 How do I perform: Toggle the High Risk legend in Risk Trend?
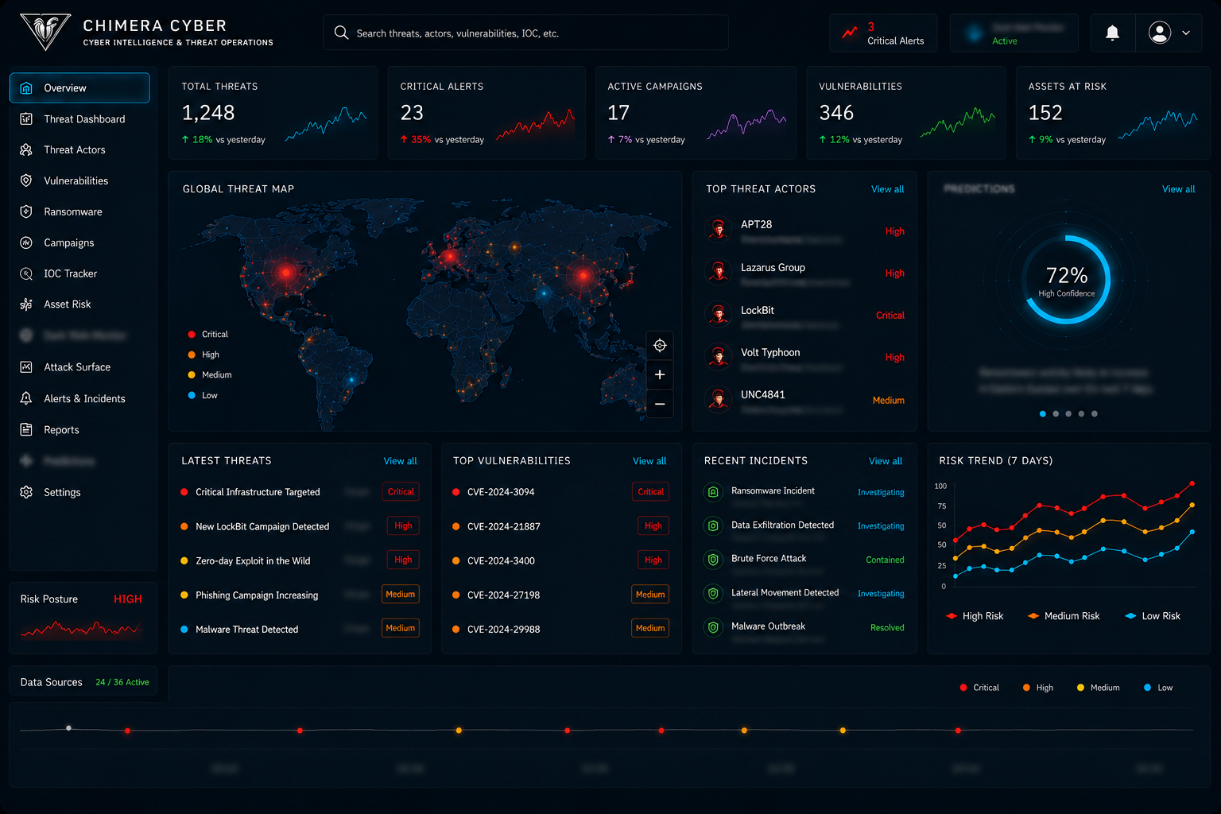pyautogui.click(x=975, y=616)
